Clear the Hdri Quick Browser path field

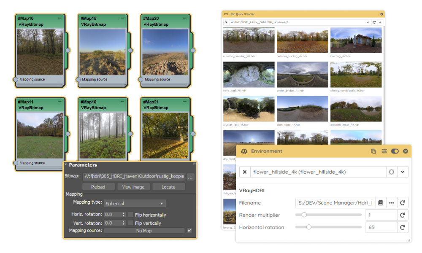226,22
